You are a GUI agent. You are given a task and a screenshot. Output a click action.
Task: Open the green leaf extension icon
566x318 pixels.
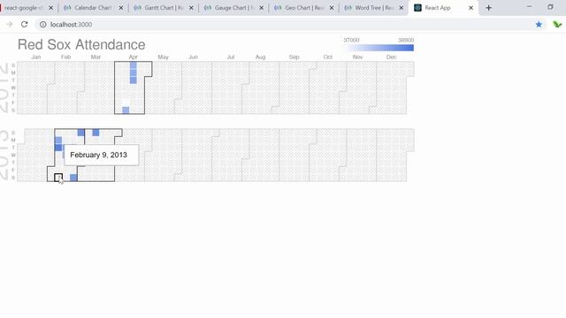coord(557,24)
